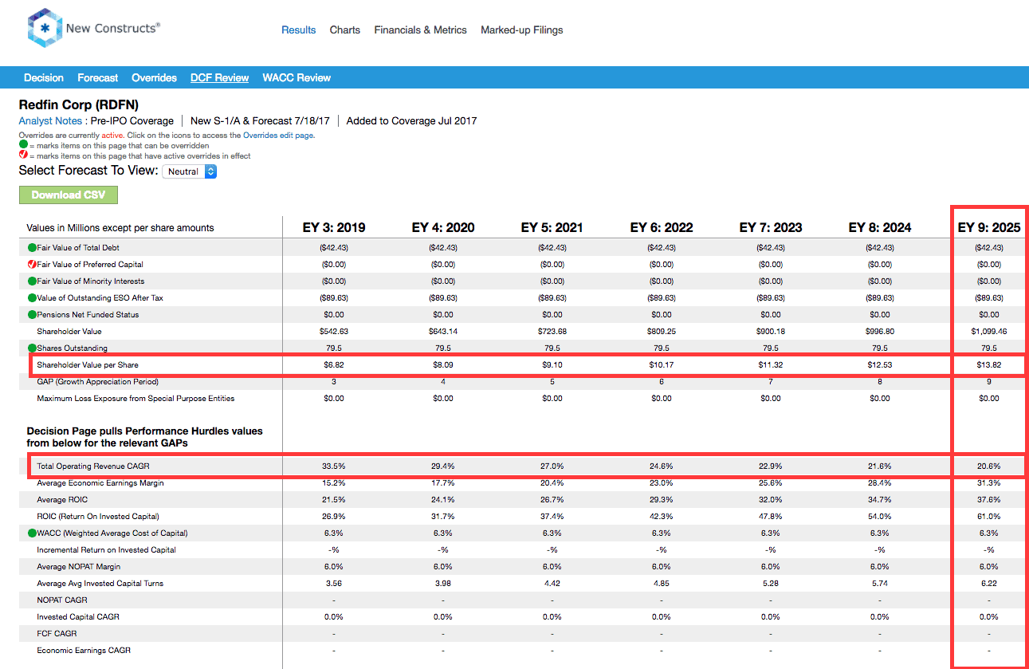
Task: Click green override icon beside Shares Outstanding
Action: click(32, 348)
